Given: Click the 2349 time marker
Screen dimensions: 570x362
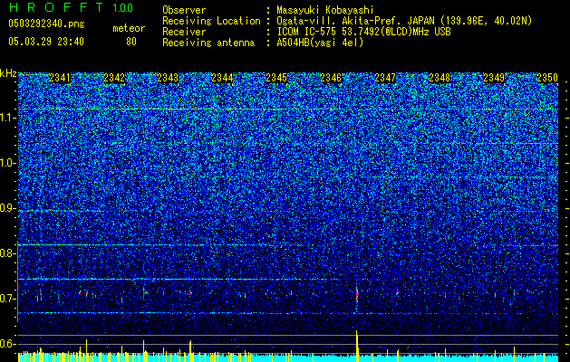Looking at the screenshot, I should [494, 78].
